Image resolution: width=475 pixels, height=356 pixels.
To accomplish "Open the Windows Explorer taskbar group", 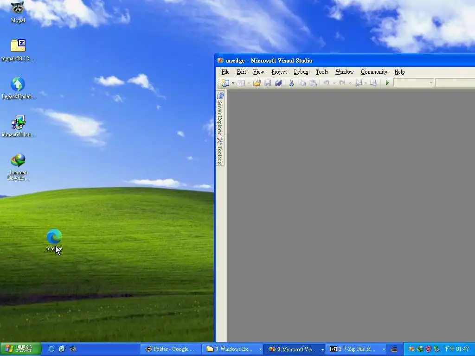I will pos(232,349).
